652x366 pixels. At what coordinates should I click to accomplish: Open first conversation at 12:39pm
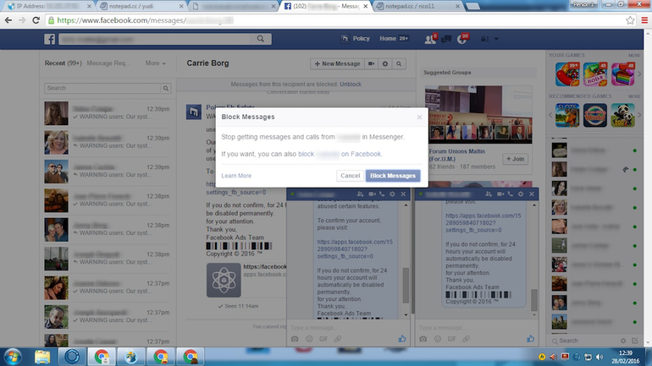pyautogui.click(x=108, y=113)
